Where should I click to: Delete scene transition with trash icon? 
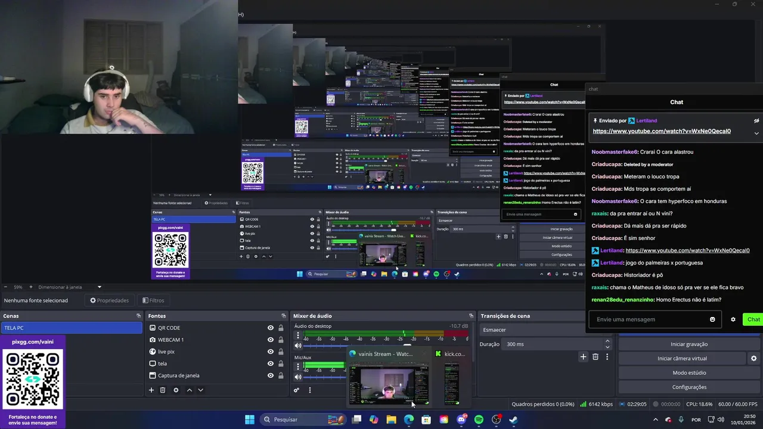(595, 357)
